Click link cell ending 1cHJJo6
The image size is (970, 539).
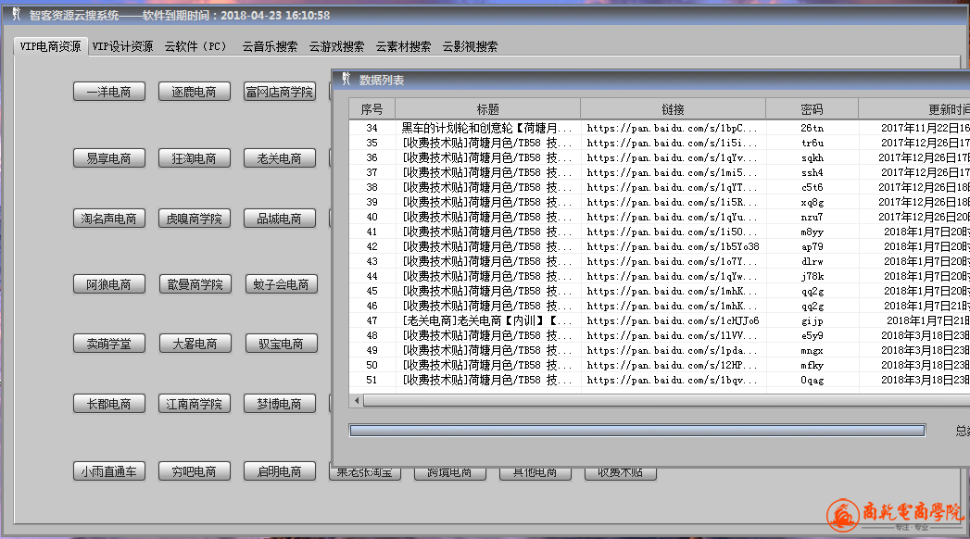[x=673, y=320]
